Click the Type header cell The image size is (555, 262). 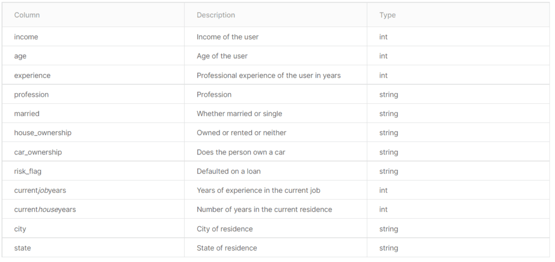pyautogui.click(x=388, y=15)
